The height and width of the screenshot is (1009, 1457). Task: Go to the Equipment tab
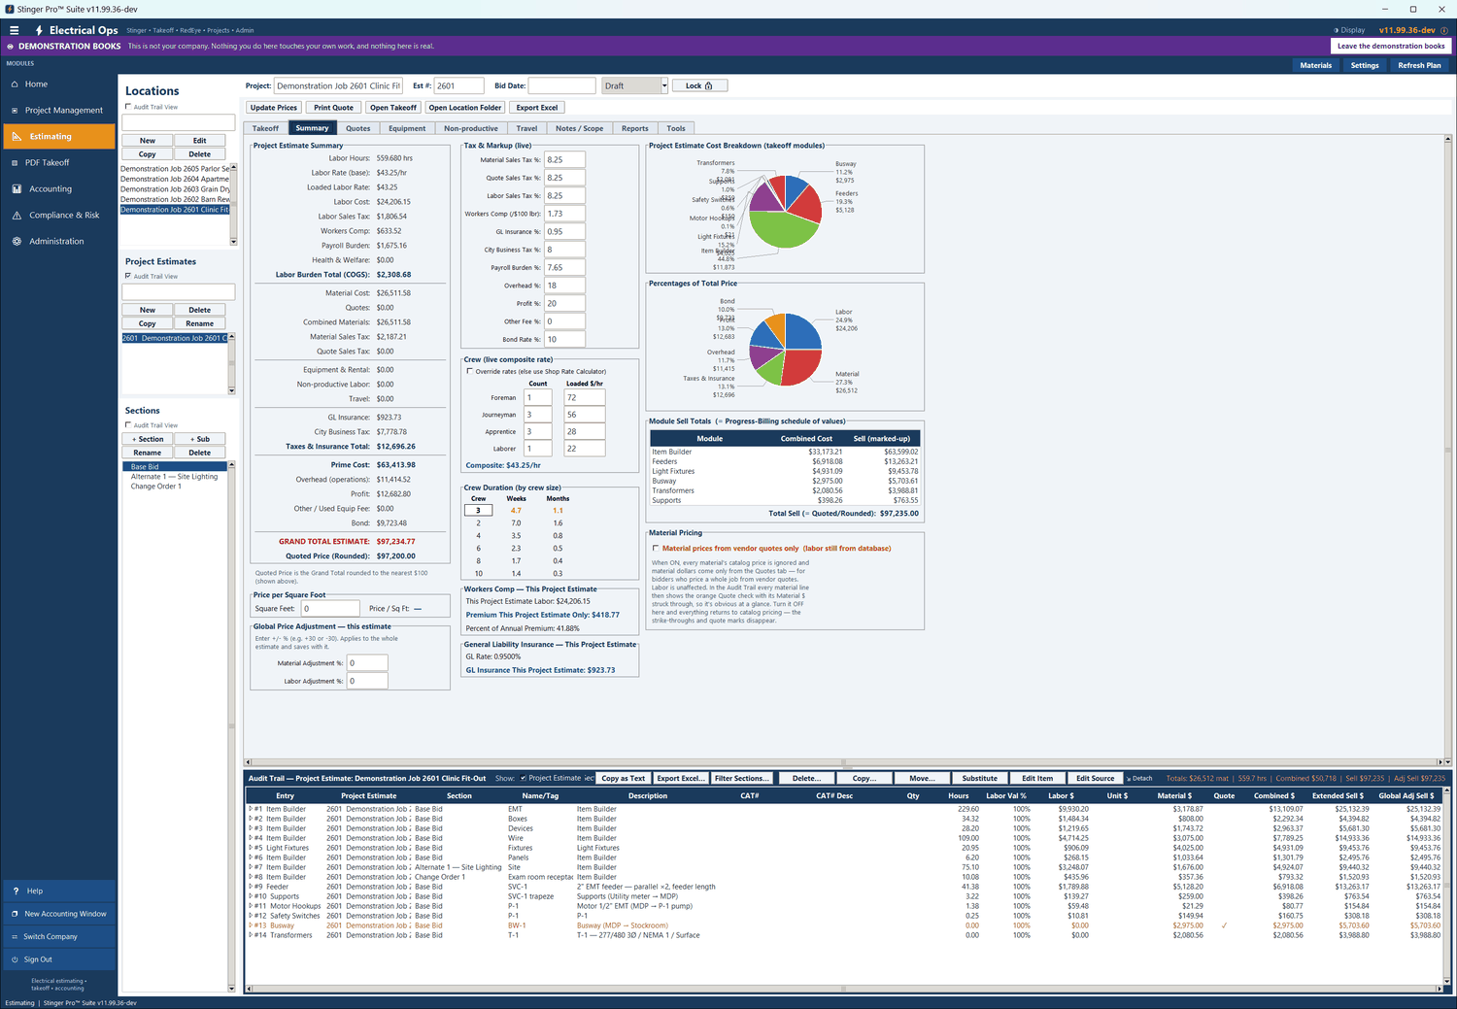click(407, 128)
